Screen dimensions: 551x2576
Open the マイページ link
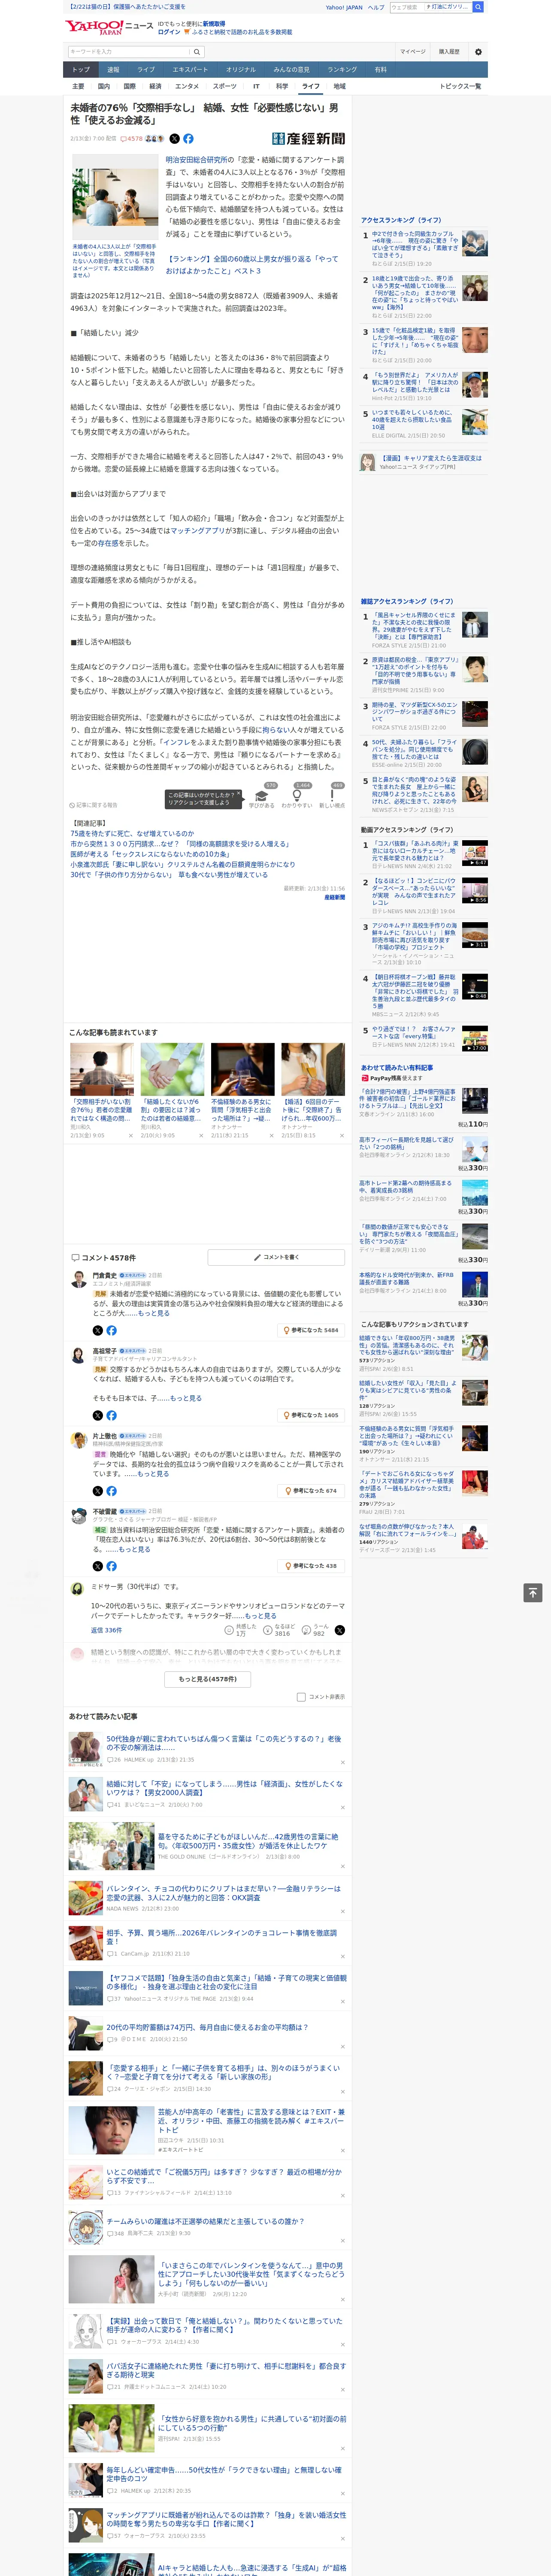[413, 52]
